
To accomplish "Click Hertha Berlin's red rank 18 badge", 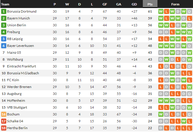I will coord(4,128).
